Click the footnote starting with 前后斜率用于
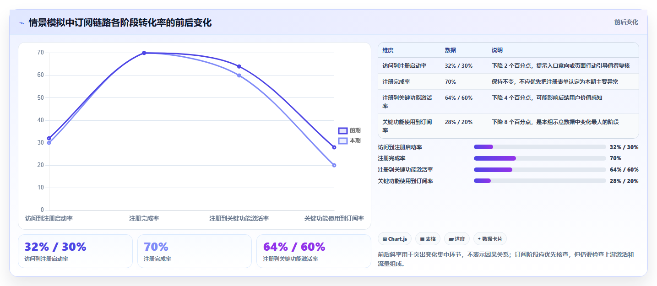 tap(506, 259)
